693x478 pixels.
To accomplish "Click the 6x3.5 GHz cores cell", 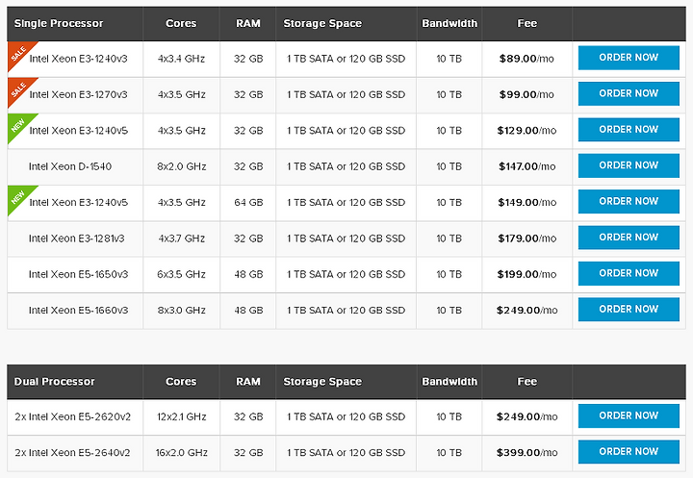I will (181, 274).
